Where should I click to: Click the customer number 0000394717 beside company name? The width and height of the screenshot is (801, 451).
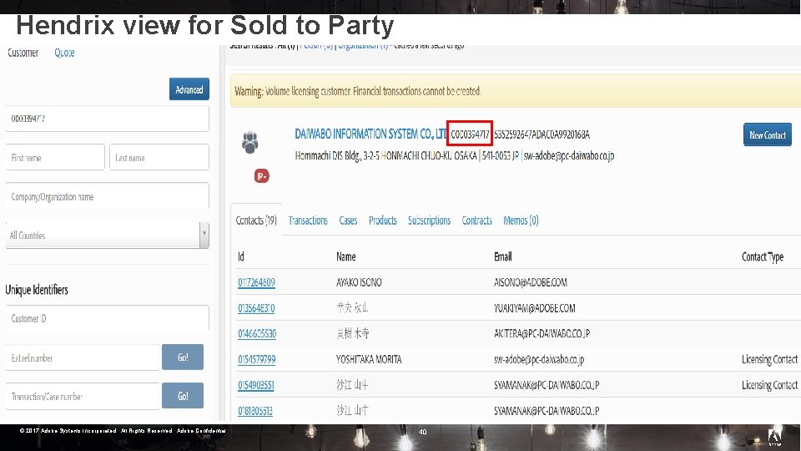tap(470, 134)
